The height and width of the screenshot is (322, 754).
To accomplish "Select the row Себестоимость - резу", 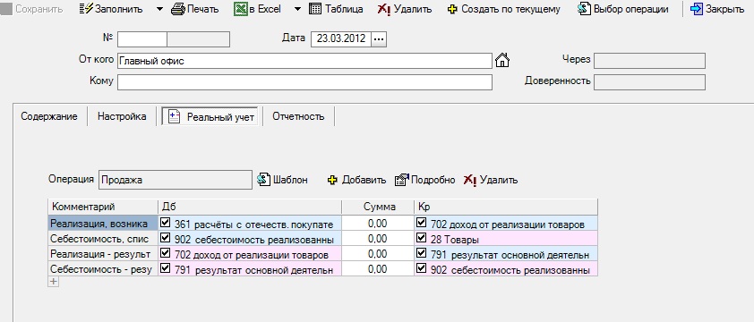I will (x=103, y=269).
